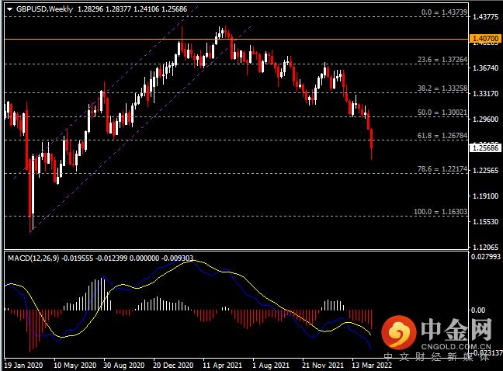Select the 23.6 = 1.37264 Fibonacci level
This screenshot has height=371, width=503.
tap(442, 60)
